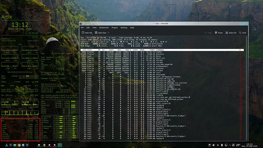Screen dimensions: 263x148
Task: Click the Konsole vertical scrollbar
Action: click(247, 88)
